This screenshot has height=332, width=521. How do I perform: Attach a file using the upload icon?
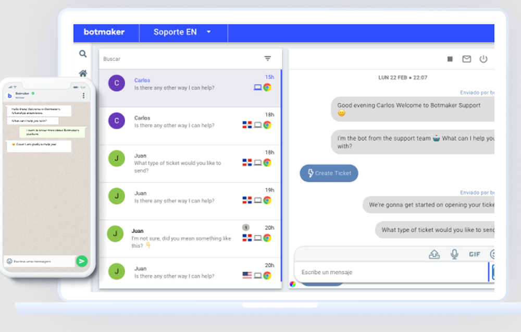(x=434, y=254)
